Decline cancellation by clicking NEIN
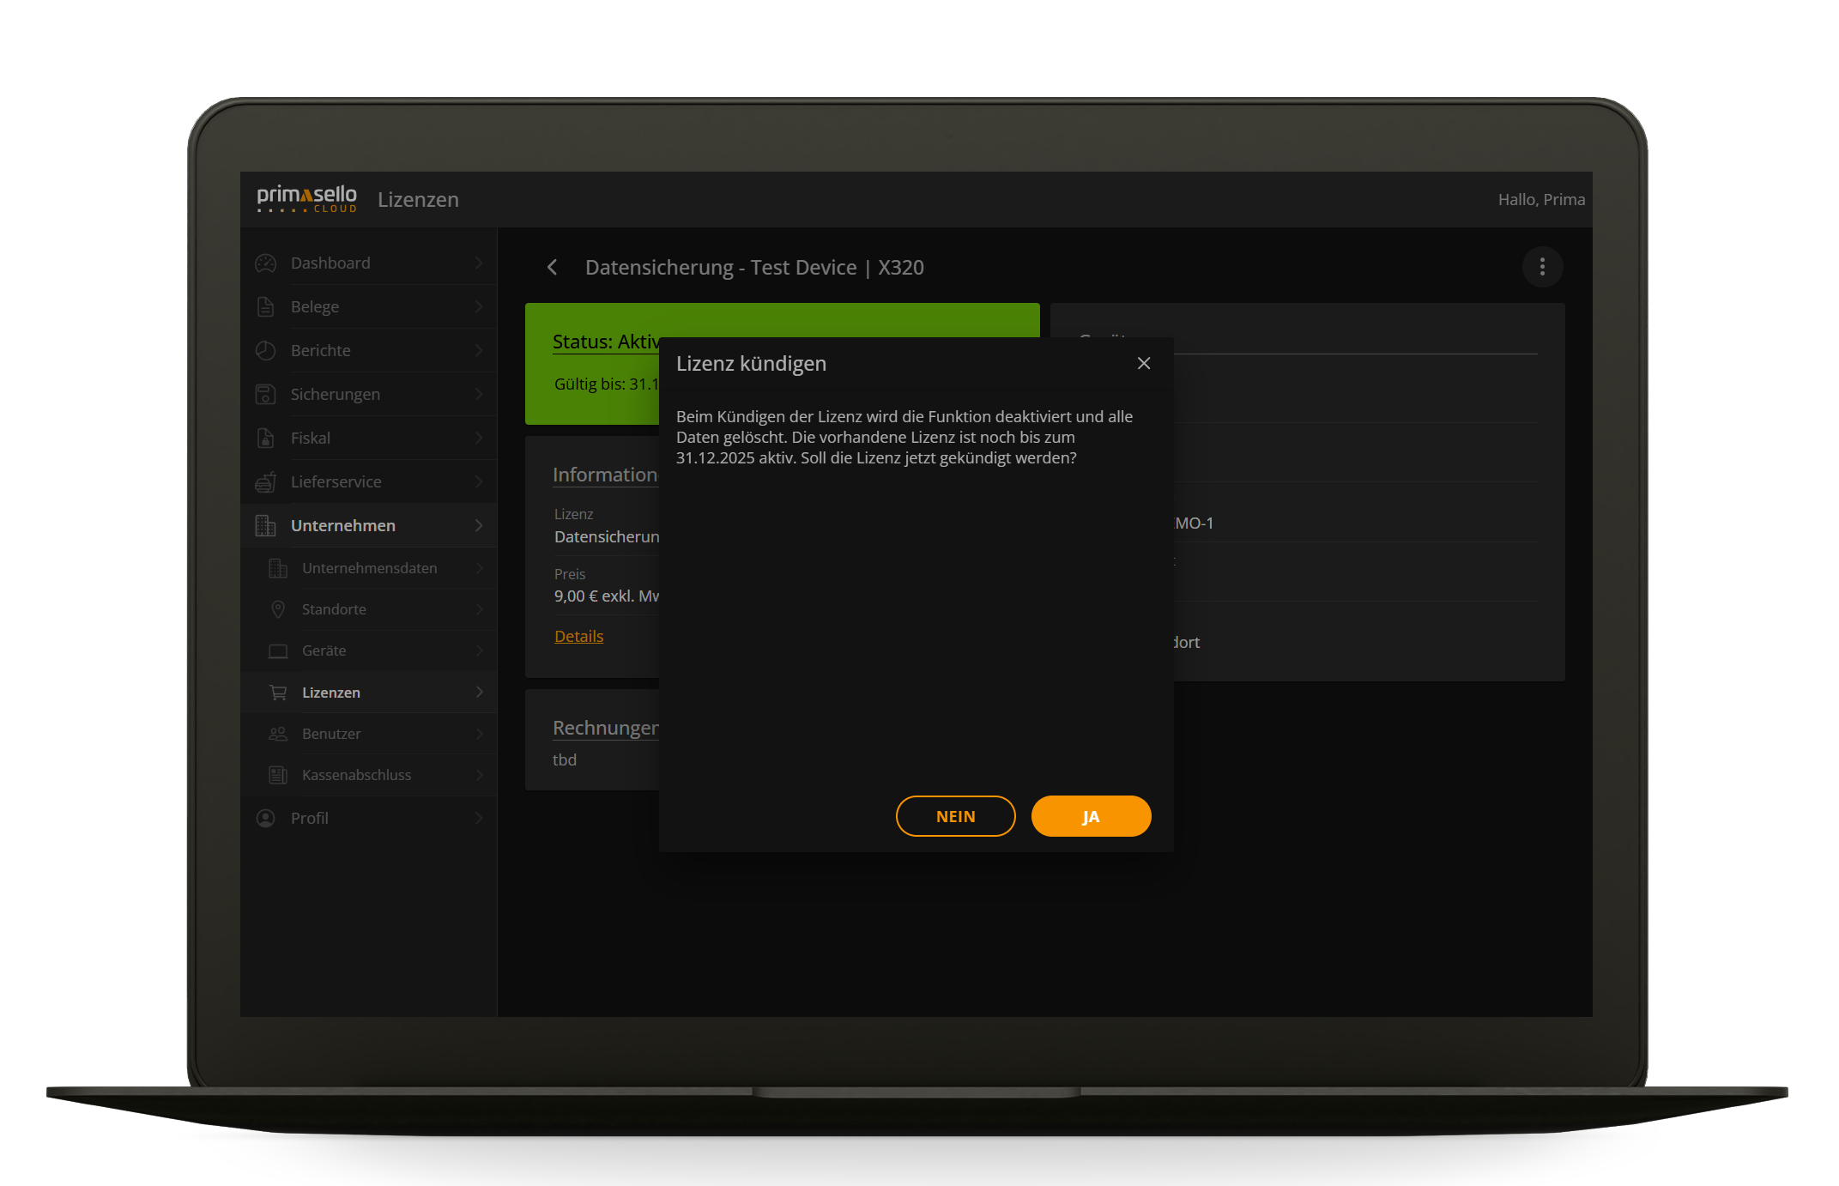Screen dimensions: 1839x1186 point(955,816)
